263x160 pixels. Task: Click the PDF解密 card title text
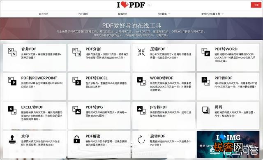93,136
